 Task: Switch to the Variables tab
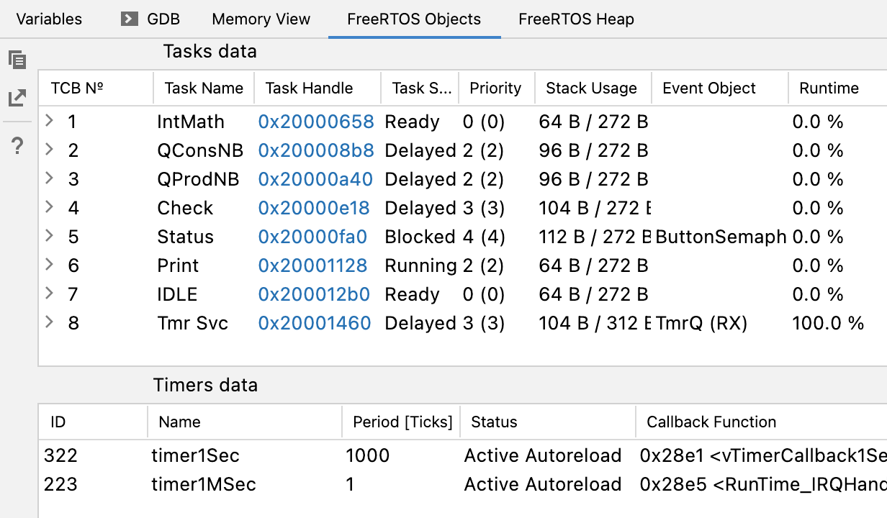[x=49, y=19]
